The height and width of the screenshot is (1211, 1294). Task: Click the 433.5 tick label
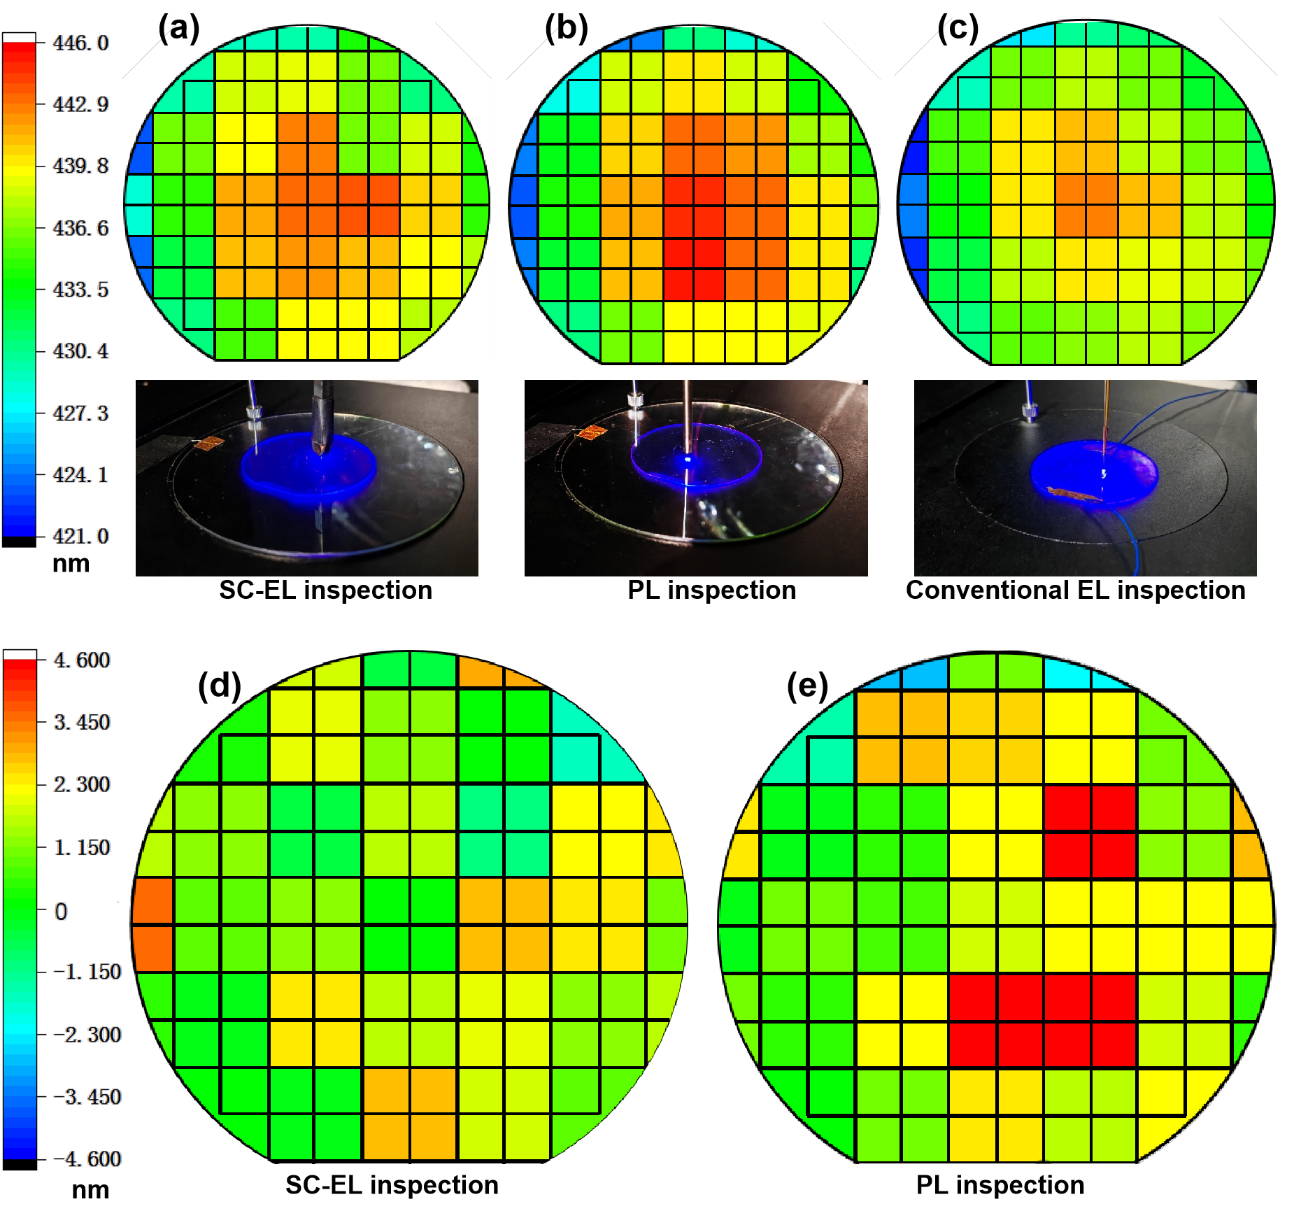(81, 290)
